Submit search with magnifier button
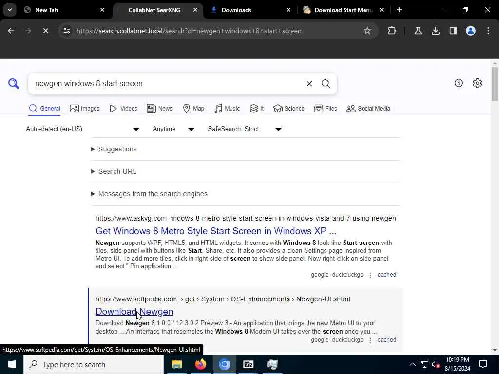This screenshot has width=499, height=374. (326, 84)
